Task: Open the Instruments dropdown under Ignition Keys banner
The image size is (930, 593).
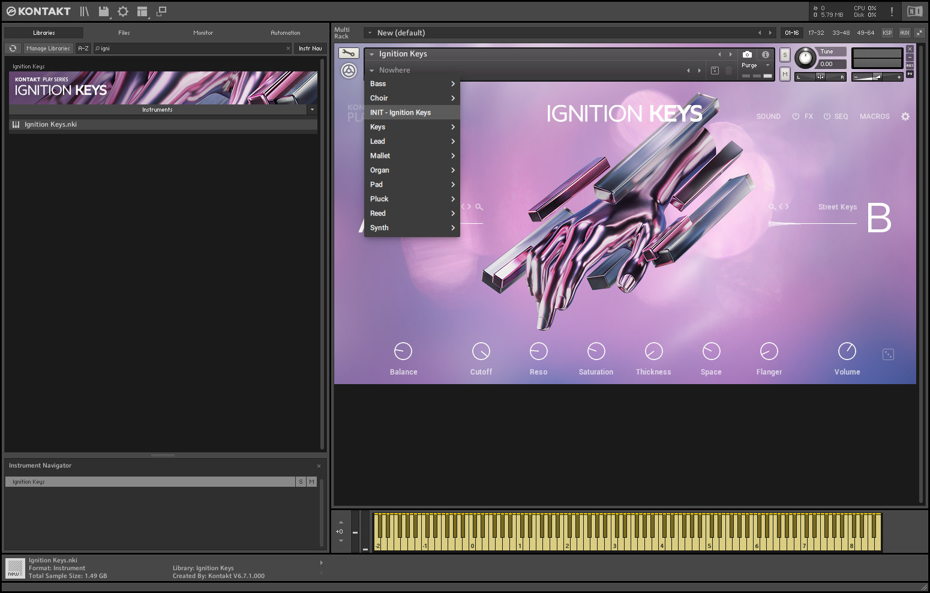Action: (157, 109)
